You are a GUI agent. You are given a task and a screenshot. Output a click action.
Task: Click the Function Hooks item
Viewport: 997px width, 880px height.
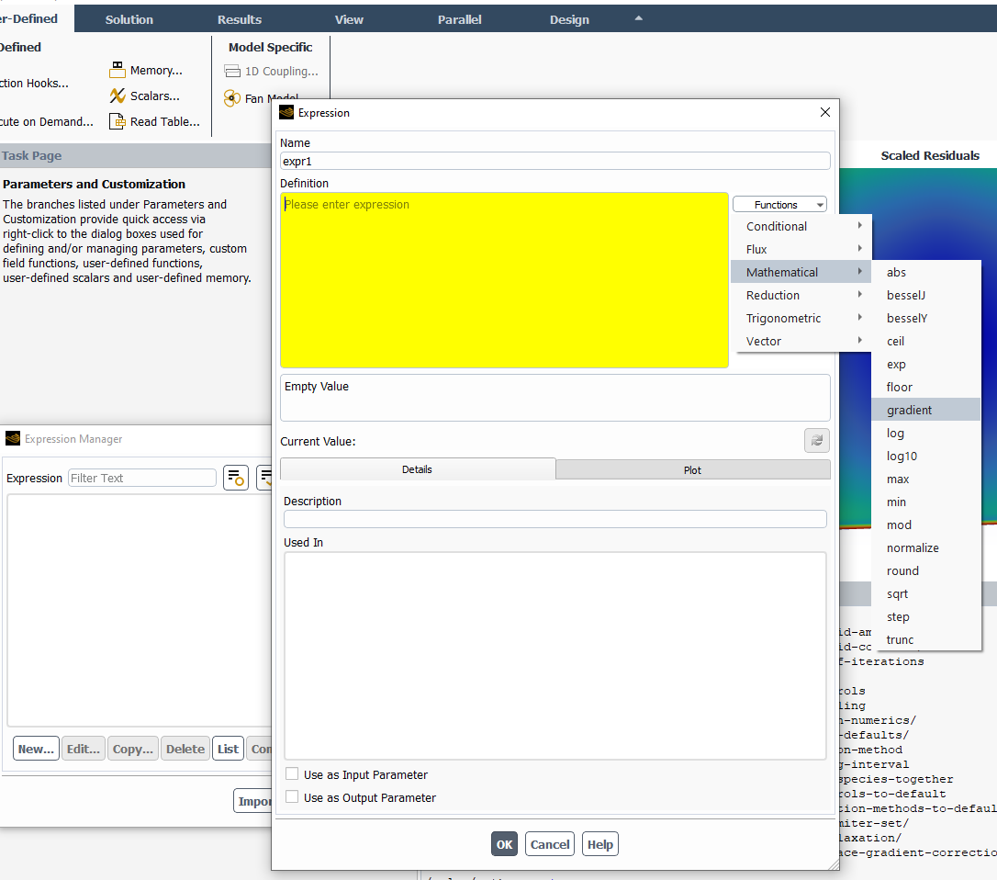click(34, 83)
